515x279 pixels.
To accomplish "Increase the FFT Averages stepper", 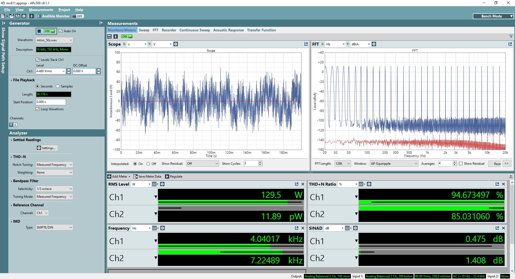I will pyautogui.click(x=454, y=162).
